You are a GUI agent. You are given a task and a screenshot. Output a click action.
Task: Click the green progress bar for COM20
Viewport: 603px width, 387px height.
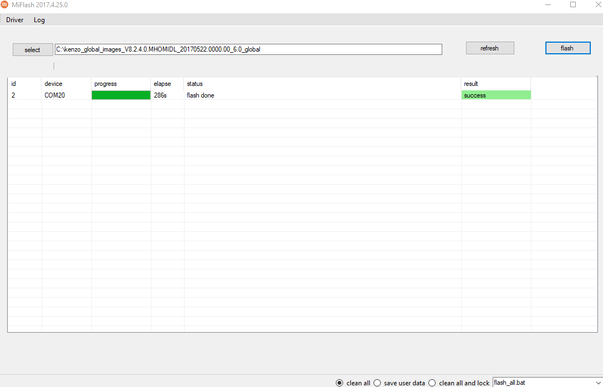coord(121,95)
